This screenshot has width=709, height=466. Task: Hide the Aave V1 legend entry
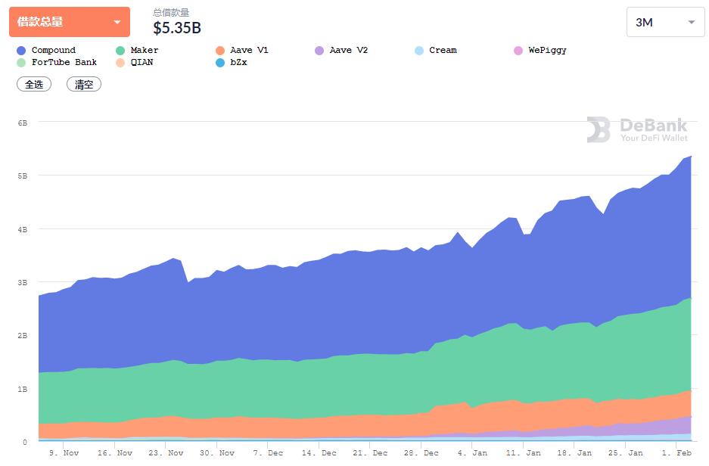(242, 50)
